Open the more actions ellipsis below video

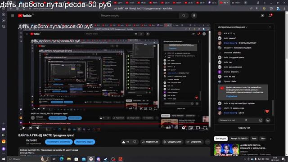(207, 142)
